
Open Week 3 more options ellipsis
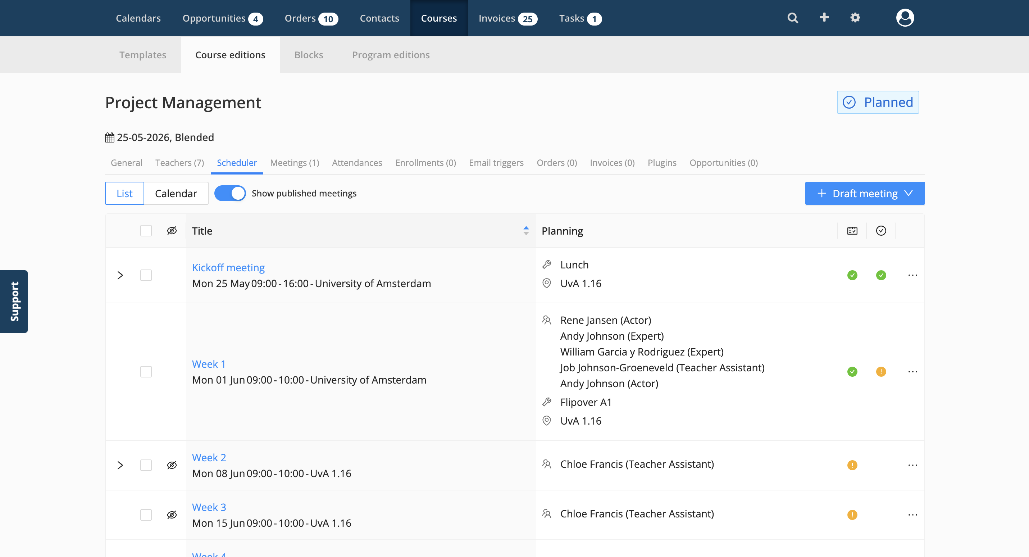[x=912, y=515]
